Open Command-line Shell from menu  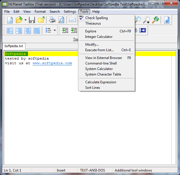(x=106, y=63)
